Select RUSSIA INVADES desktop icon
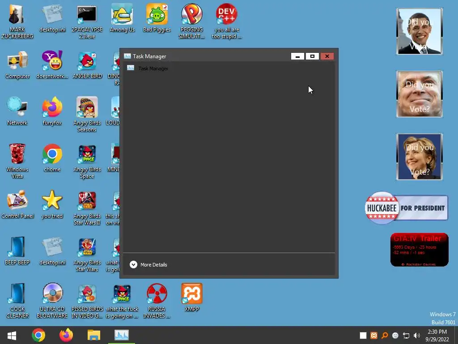Viewport: 458px width, 344px height. (157, 301)
